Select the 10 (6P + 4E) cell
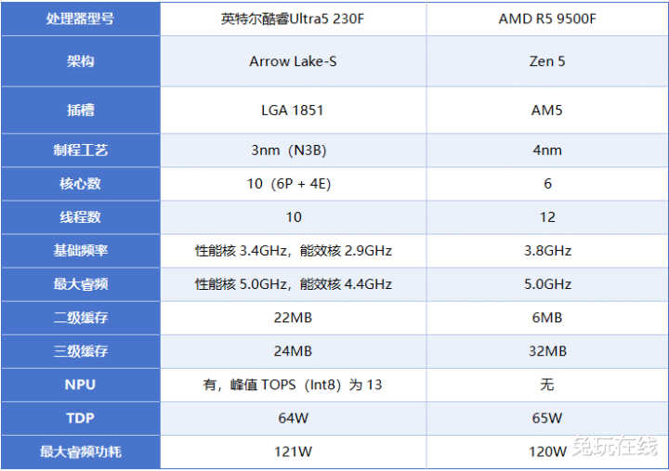 (293, 184)
